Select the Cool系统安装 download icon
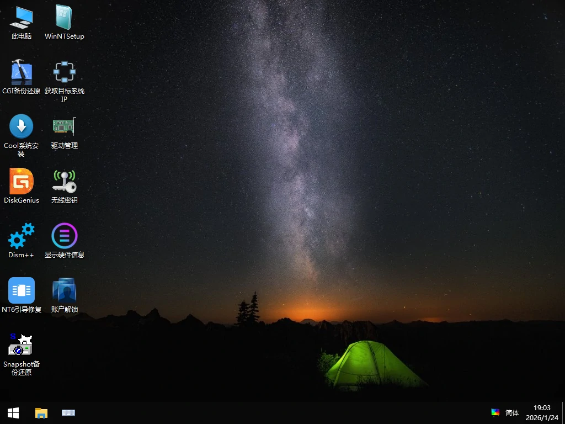The width and height of the screenshot is (565, 424). click(22, 126)
